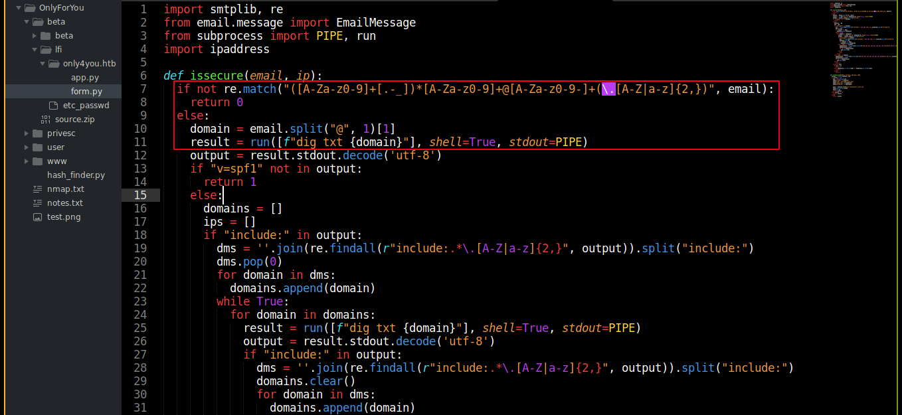Select form.py in the file tree
902x415 pixels.
(86, 92)
